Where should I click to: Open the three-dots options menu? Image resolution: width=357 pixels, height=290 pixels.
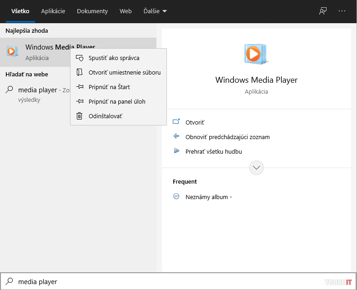coord(342,11)
